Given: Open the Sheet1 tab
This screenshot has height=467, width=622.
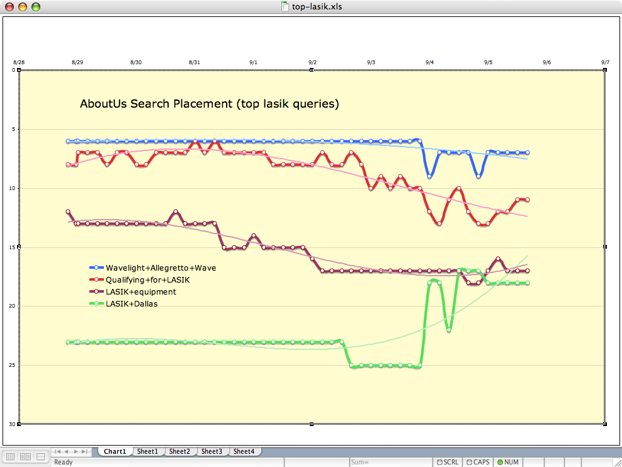Looking at the screenshot, I should [147, 451].
